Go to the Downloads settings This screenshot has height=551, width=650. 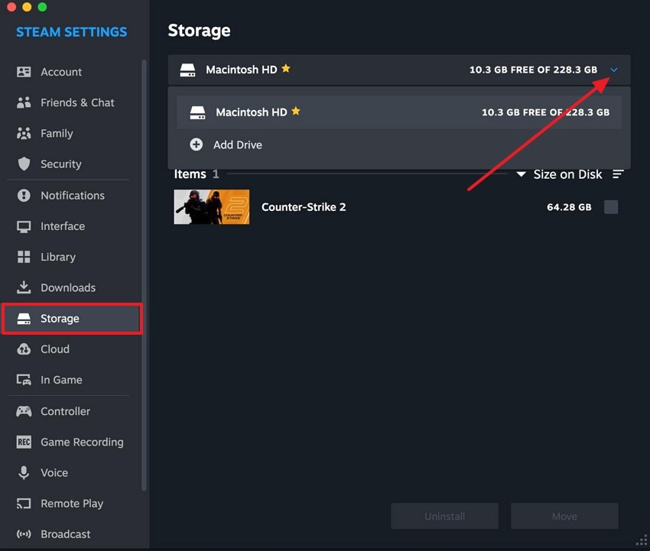click(72, 287)
